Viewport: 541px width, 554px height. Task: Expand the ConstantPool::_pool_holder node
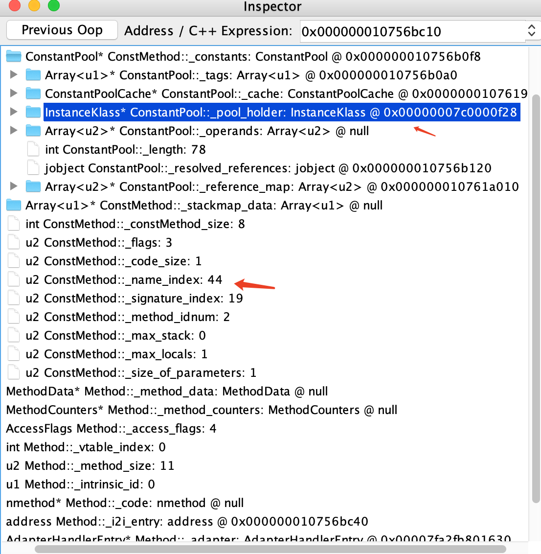point(14,112)
